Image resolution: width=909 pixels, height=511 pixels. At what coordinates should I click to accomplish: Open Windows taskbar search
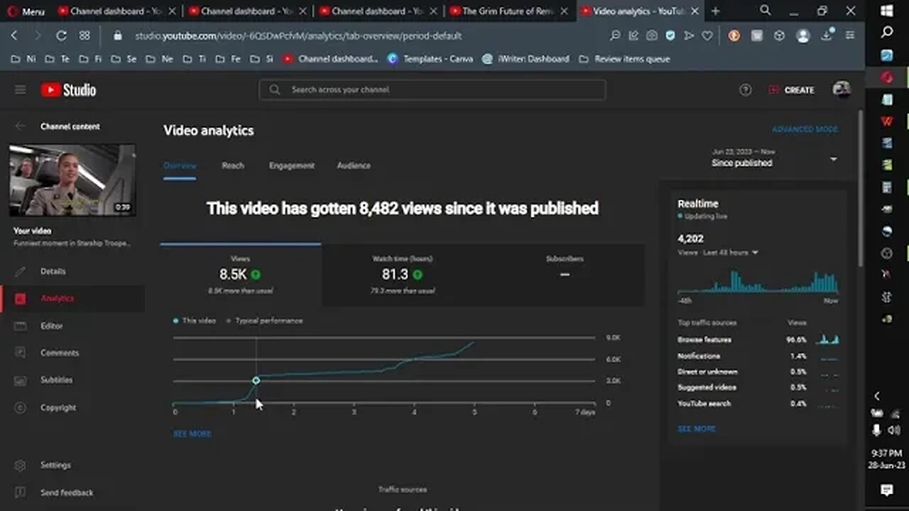point(887,33)
